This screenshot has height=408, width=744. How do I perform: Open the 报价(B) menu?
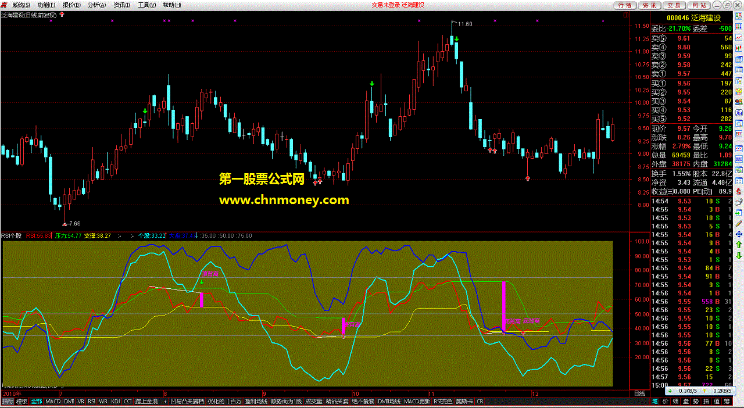(72, 5)
